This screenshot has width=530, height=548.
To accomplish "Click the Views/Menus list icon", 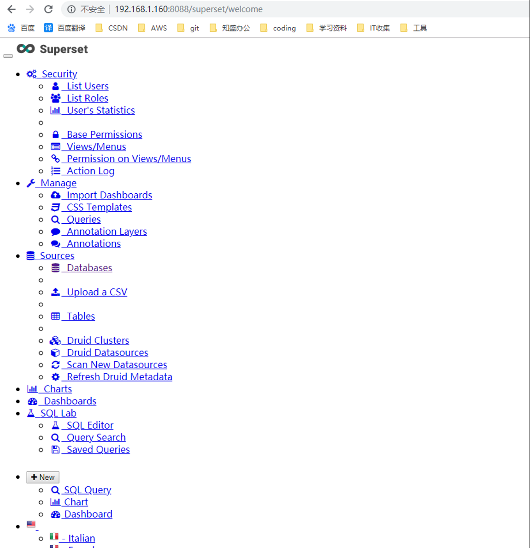I will pyautogui.click(x=55, y=147).
